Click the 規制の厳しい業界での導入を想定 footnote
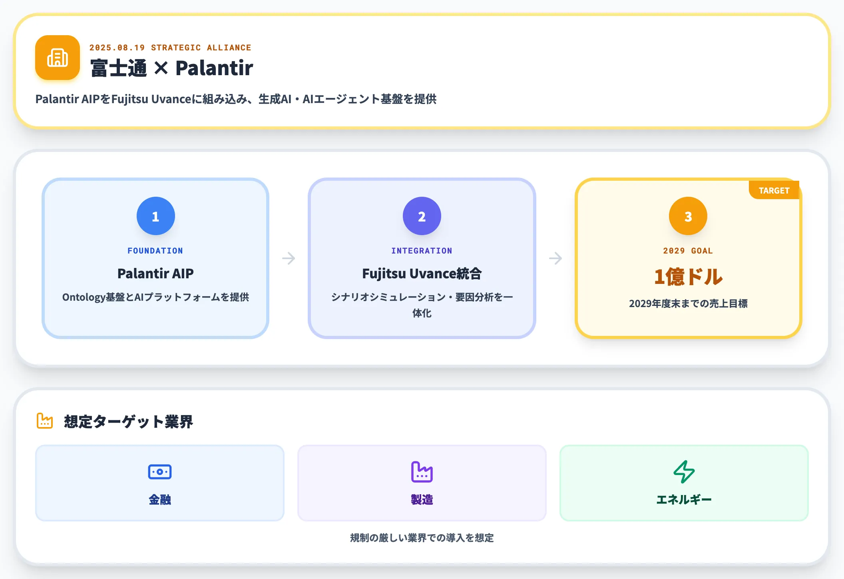The width and height of the screenshot is (844, 579). click(422, 538)
